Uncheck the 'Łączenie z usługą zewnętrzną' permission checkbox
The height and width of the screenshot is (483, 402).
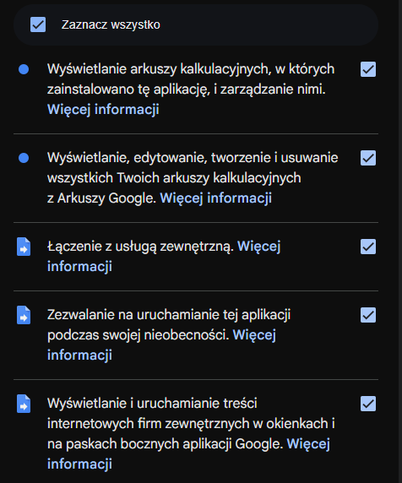368,247
